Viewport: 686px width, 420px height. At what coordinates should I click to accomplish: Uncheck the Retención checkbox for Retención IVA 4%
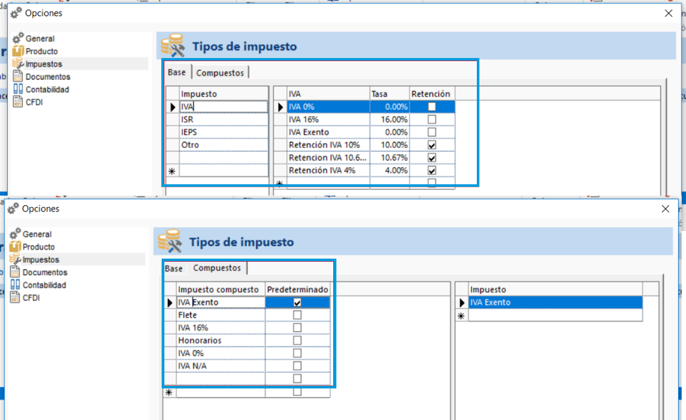click(x=432, y=170)
